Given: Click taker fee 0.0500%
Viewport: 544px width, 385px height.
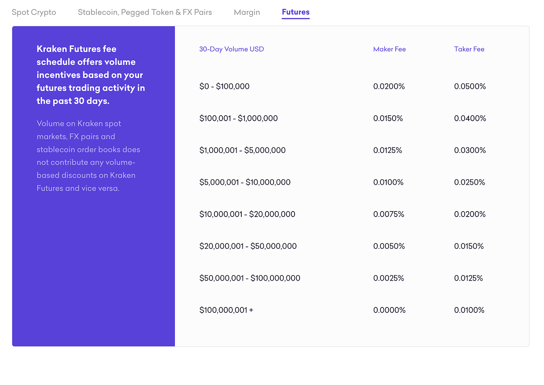Looking at the screenshot, I should click(470, 86).
